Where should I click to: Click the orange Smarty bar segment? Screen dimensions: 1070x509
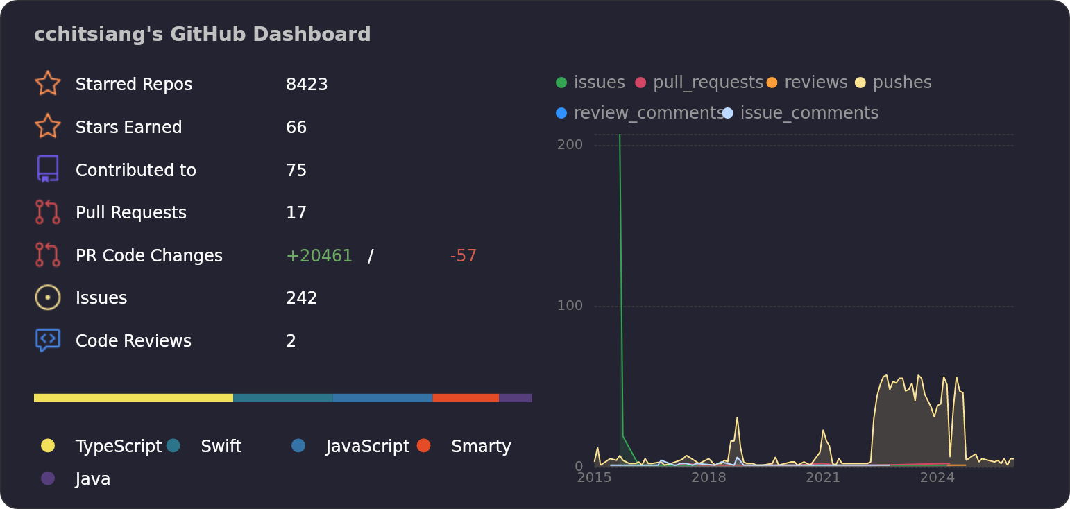pos(466,398)
